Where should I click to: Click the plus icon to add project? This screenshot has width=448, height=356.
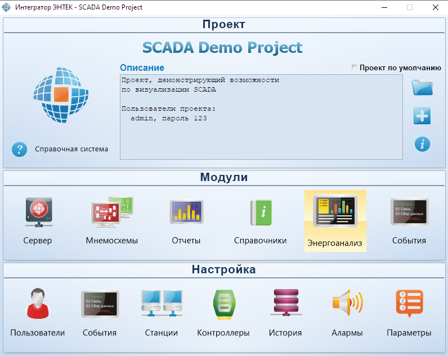(x=422, y=116)
